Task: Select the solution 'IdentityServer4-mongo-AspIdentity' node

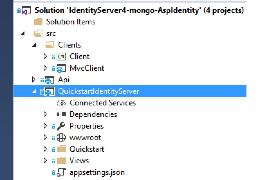Action: (x=139, y=10)
